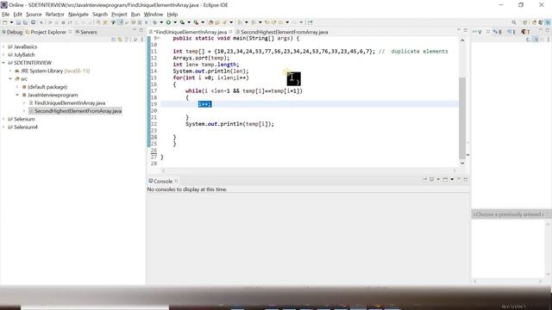552x310 pixels.
Task: Open the Navigate menu
Action: pos(78,15)
